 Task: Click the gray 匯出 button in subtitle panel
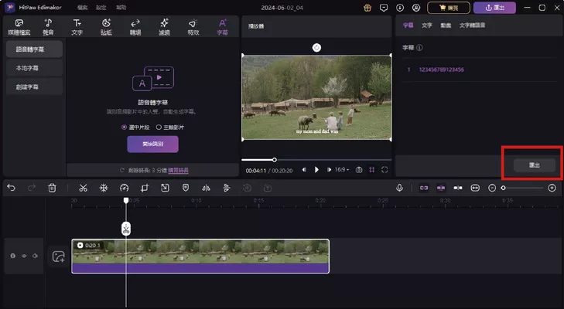pyautogui.click(x=534, y=165)
